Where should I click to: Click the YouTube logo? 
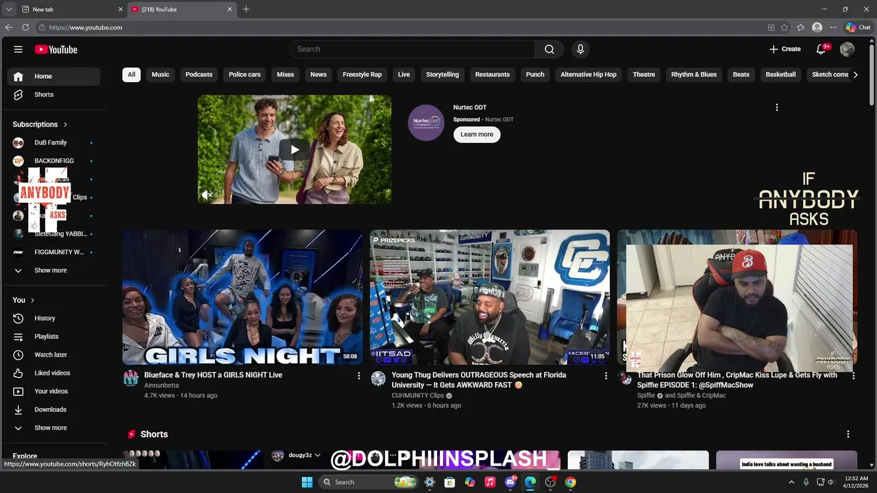56,49
